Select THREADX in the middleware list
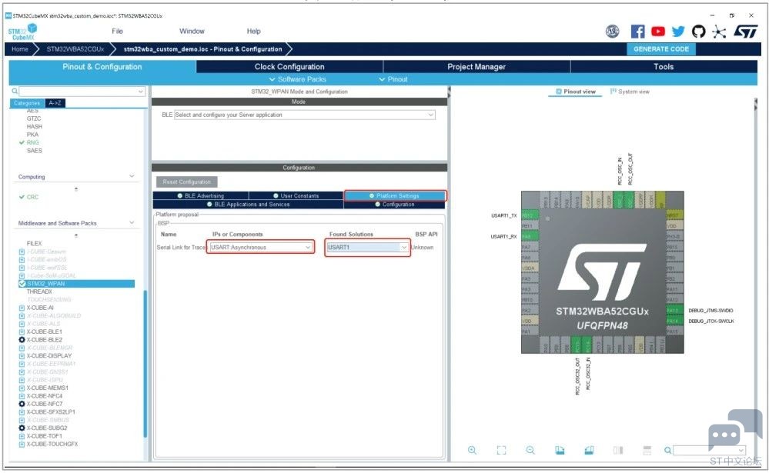This screenshot has height=473, width=769. coord(39,291)
